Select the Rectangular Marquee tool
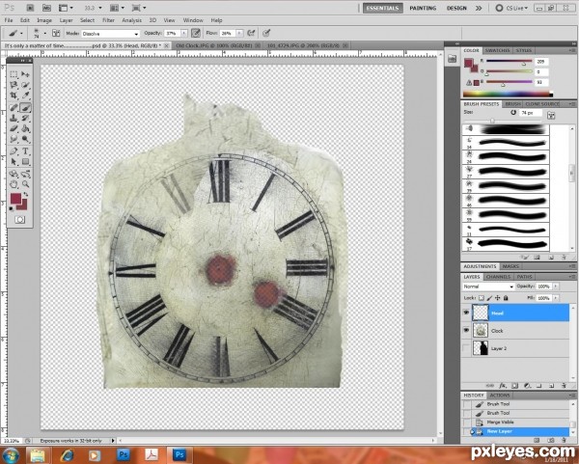The height and width of the screenshot is (464, 579). click(x=14, y=74)
